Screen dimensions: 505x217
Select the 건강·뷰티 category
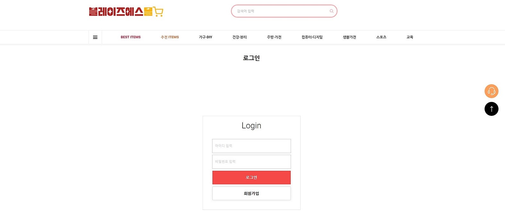[239, 37]
